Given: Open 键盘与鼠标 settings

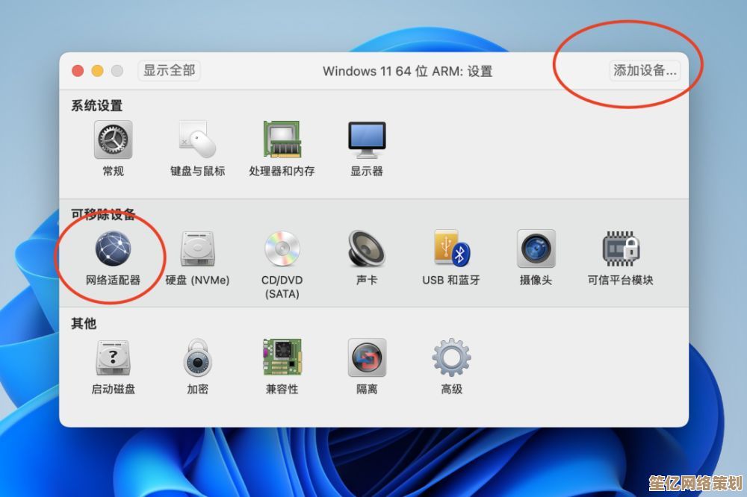Looking at the screenshot, I should click(x=196, y=142).
